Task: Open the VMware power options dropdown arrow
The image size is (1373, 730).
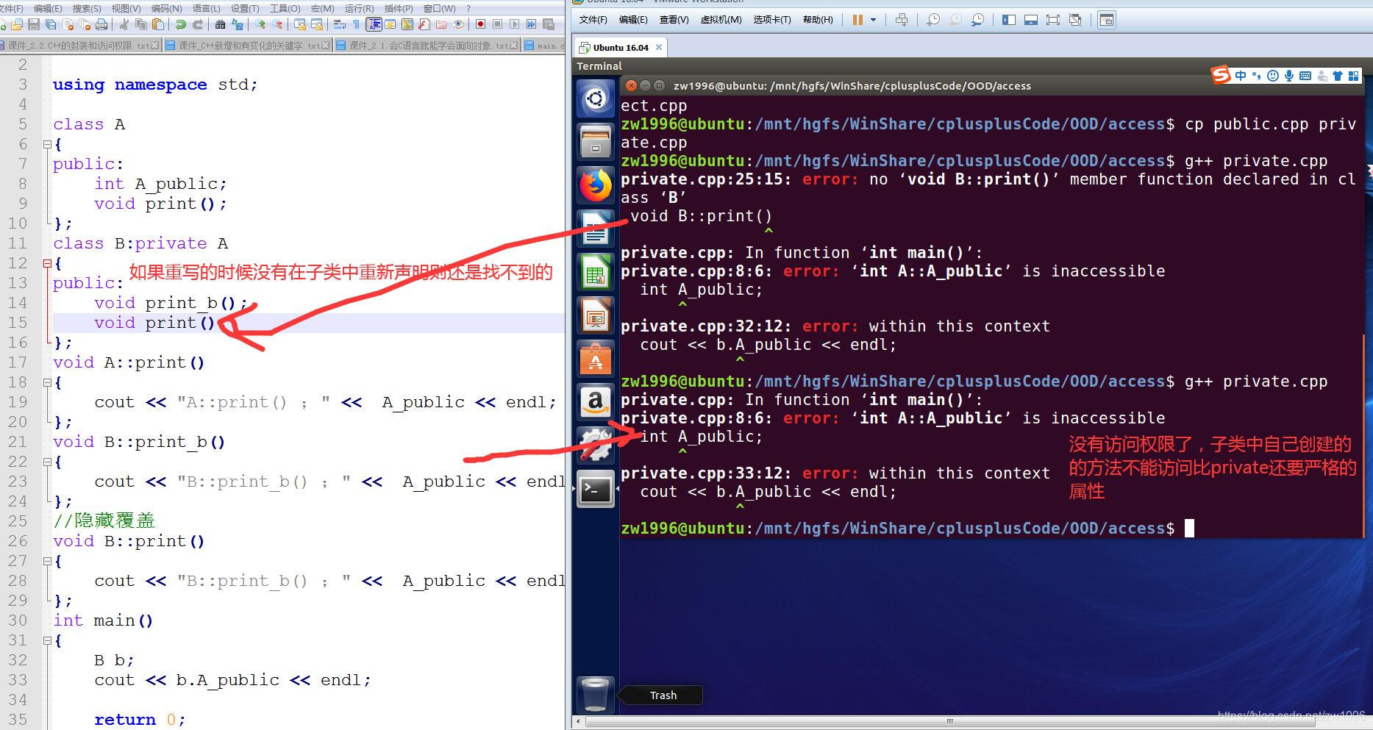Action: click(x=873, y=20)
